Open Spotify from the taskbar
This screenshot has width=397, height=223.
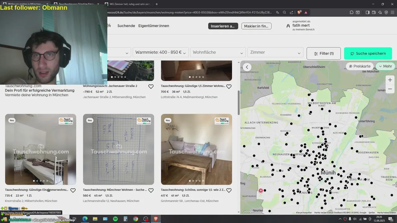[115, 219]
